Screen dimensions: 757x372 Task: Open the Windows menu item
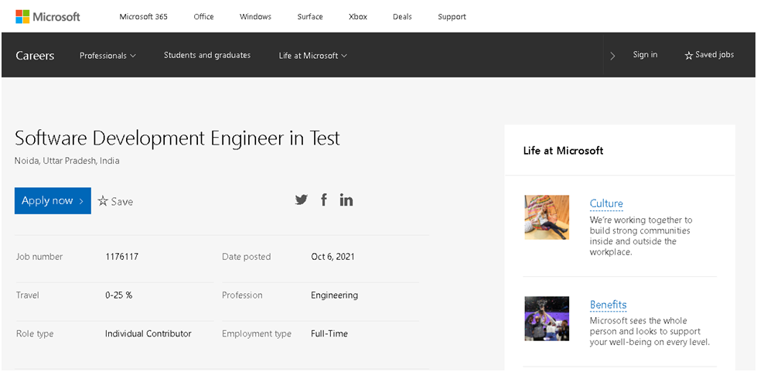click(255, 16)
